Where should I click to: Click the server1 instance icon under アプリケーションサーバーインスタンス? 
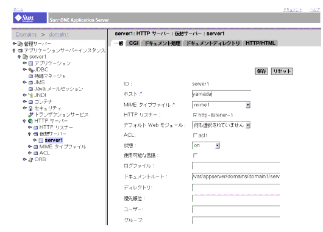point(25,57)
